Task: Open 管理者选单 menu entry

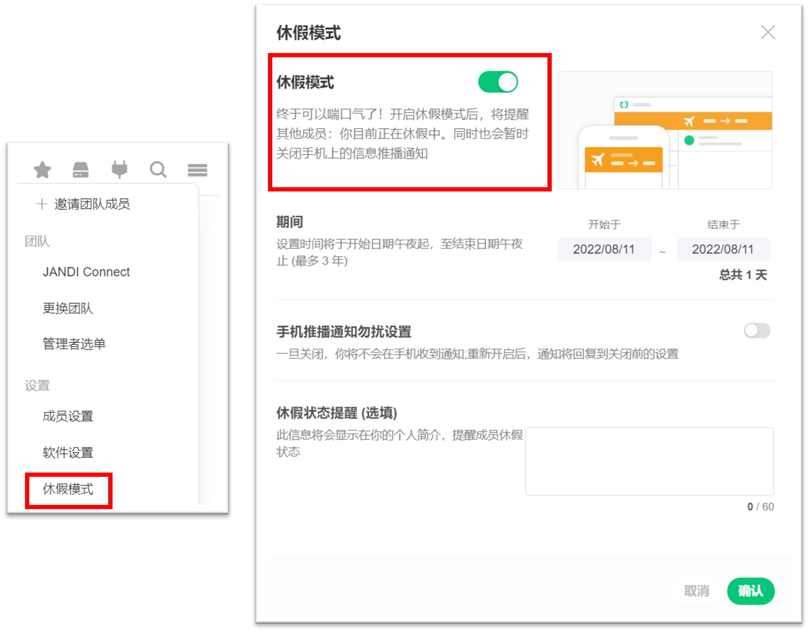Action: (x=74, y=344)
